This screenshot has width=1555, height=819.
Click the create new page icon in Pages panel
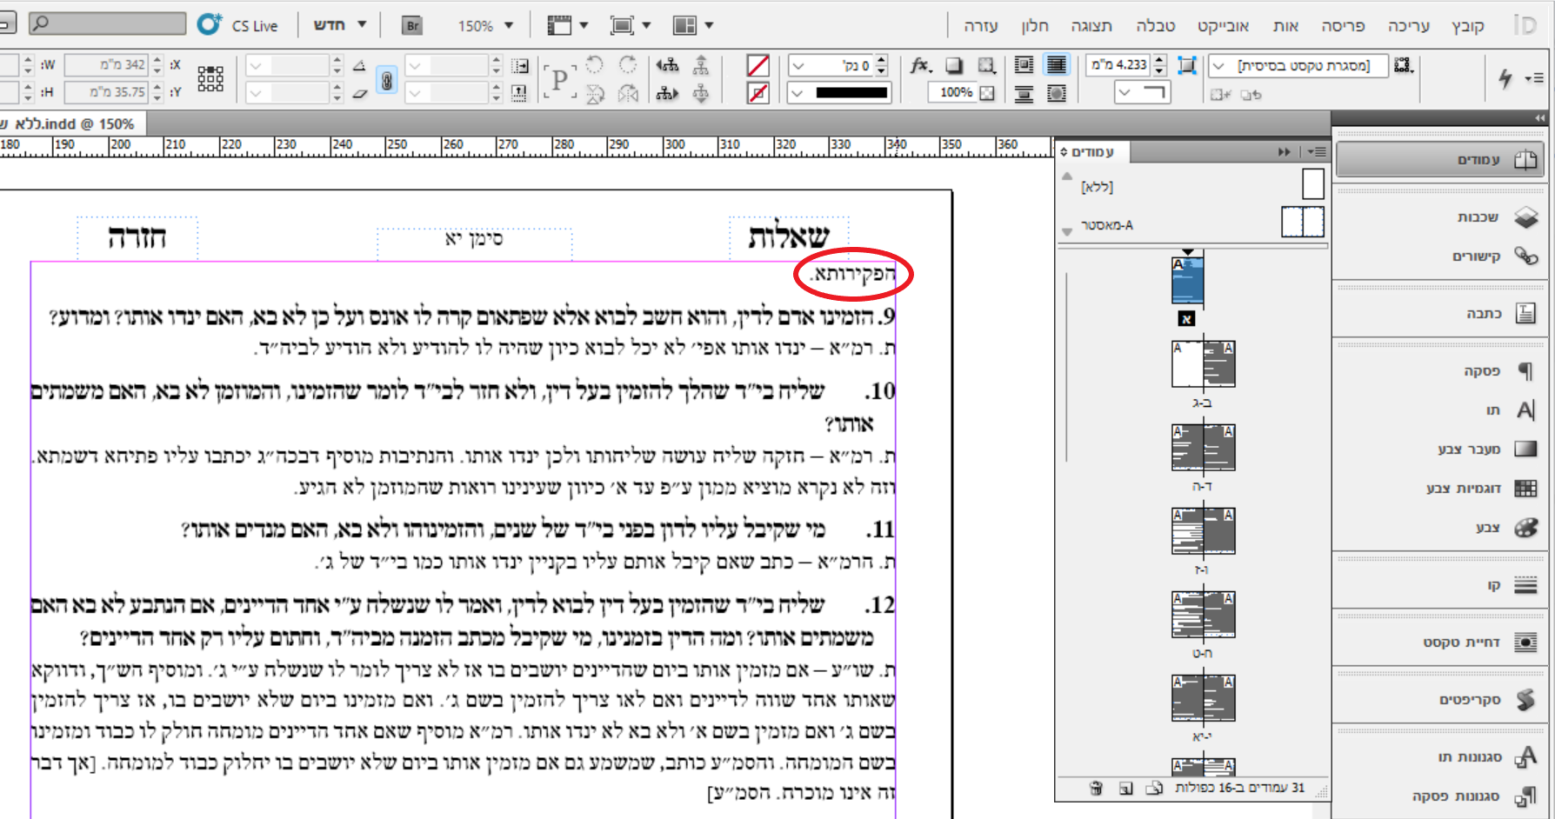[x=1126, y=787]
